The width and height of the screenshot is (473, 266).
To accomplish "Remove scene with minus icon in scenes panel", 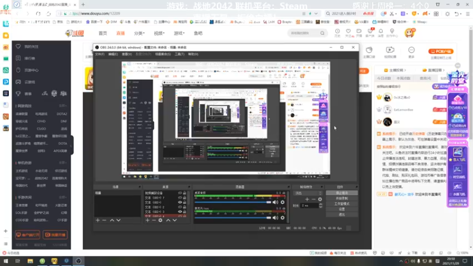I will (x=105, y=220).
